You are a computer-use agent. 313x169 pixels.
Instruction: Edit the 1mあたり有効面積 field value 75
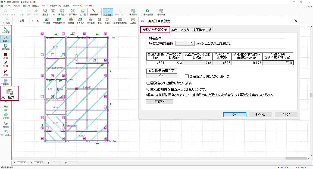pyautogui.click(x=185, y=43)
